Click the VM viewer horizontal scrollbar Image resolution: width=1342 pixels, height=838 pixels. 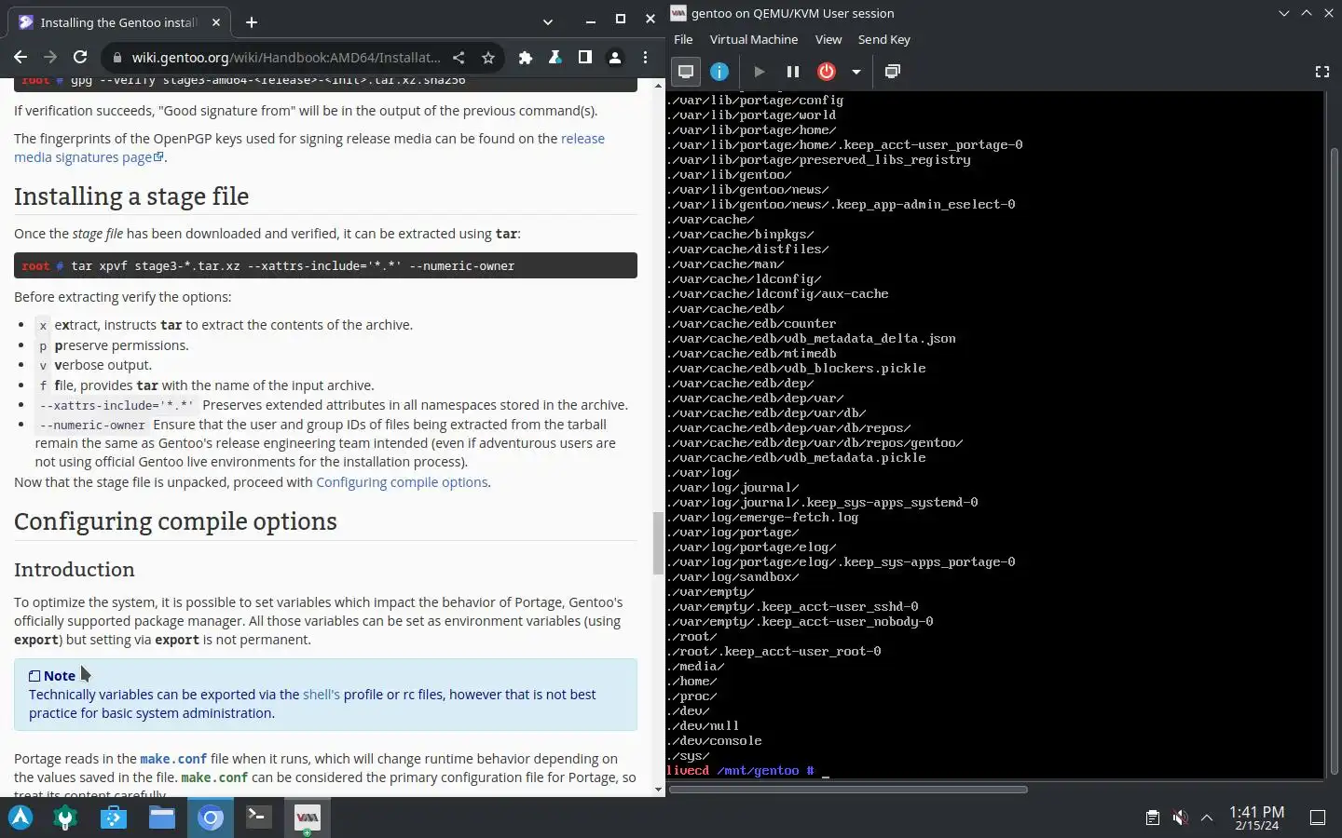pos(848,790)
